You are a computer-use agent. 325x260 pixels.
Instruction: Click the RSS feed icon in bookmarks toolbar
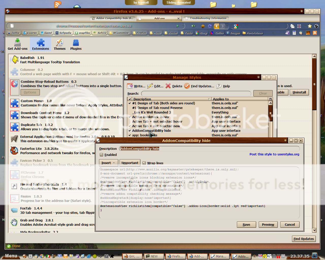coord(315,33)
